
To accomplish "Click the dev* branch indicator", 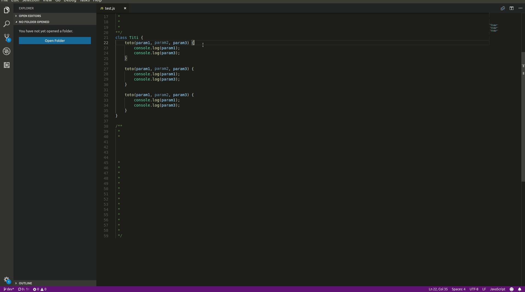I will pos(8,289).
